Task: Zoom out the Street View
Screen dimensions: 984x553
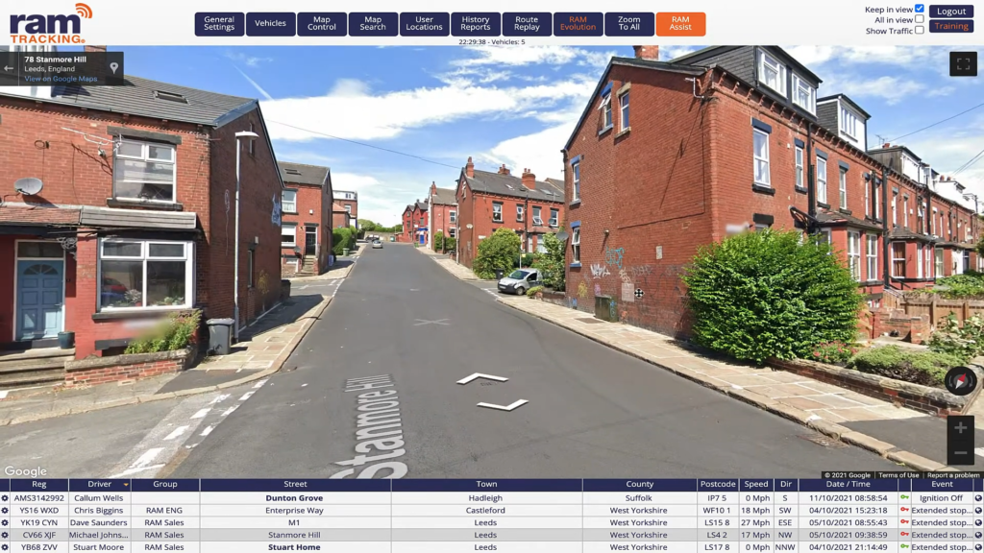Action: [960, 452]
